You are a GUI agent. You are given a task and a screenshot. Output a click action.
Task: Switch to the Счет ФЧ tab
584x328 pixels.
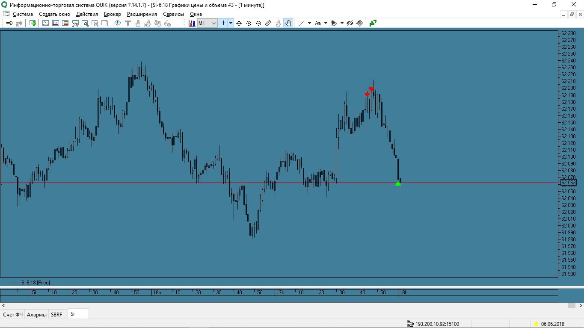point(13,314)
